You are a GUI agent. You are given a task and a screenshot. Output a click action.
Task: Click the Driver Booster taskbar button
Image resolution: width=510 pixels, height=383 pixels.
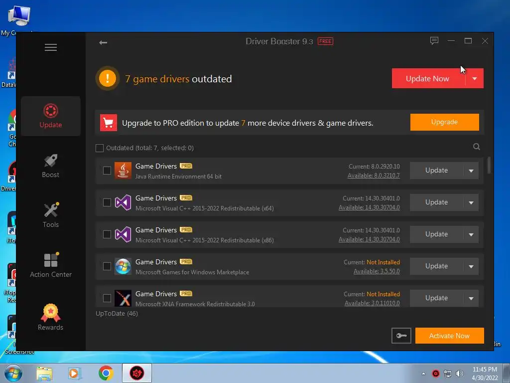[x=137, y=373]
